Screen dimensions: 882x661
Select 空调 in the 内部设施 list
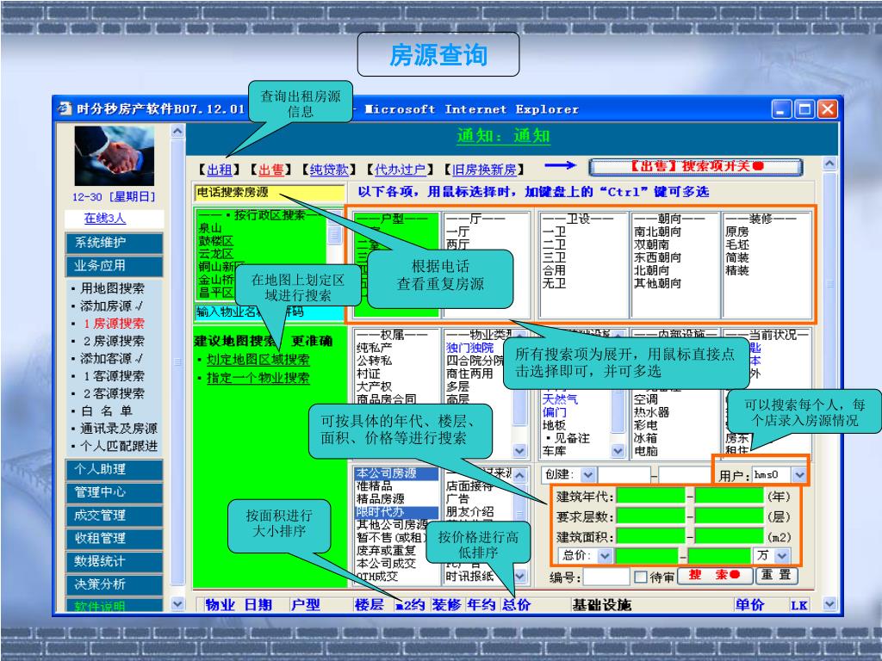pyautogui.click(x=646, y=399)
